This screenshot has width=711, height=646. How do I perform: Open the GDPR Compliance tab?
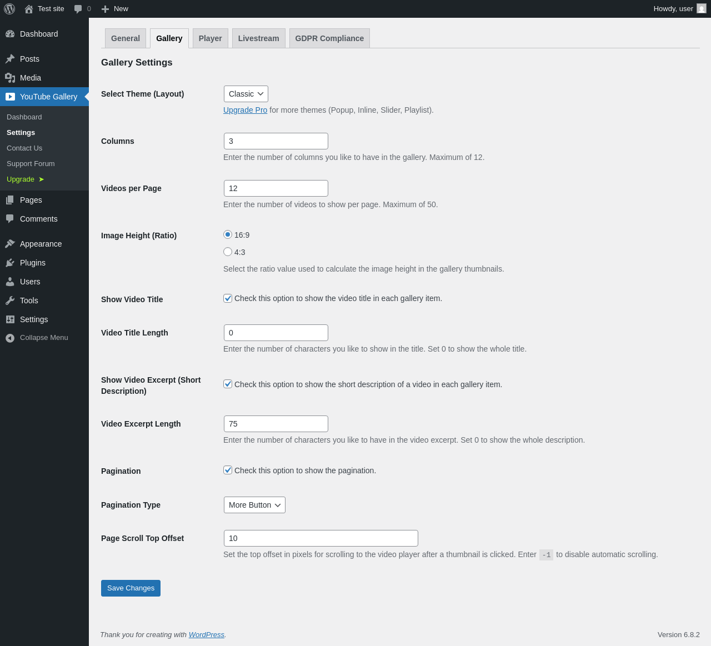(329, 38)
